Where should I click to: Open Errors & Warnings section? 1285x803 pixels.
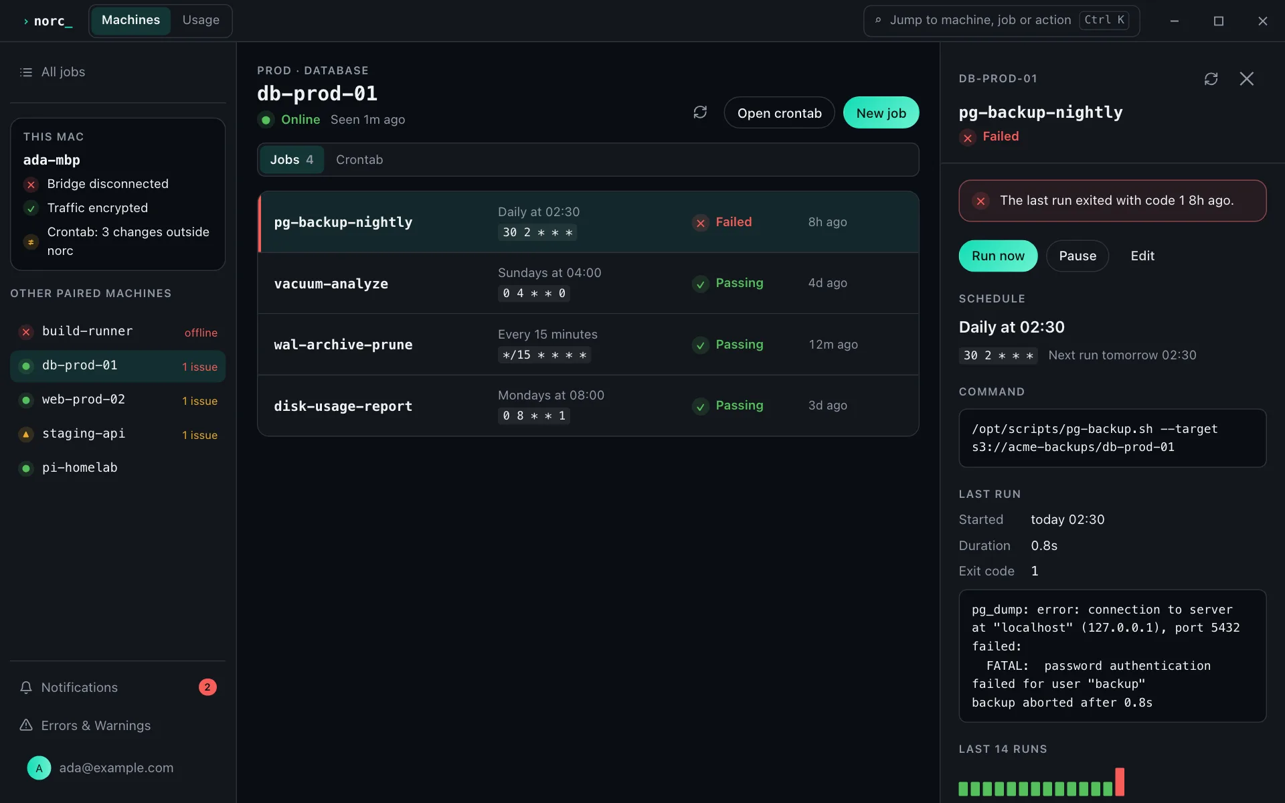coord(118,725)
